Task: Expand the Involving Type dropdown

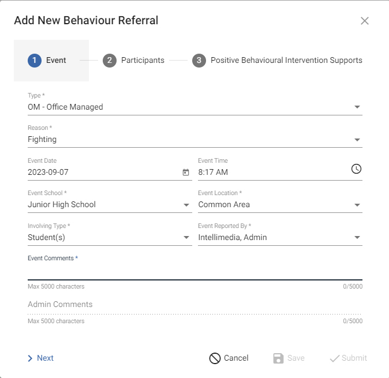Action: click(186, 237)
